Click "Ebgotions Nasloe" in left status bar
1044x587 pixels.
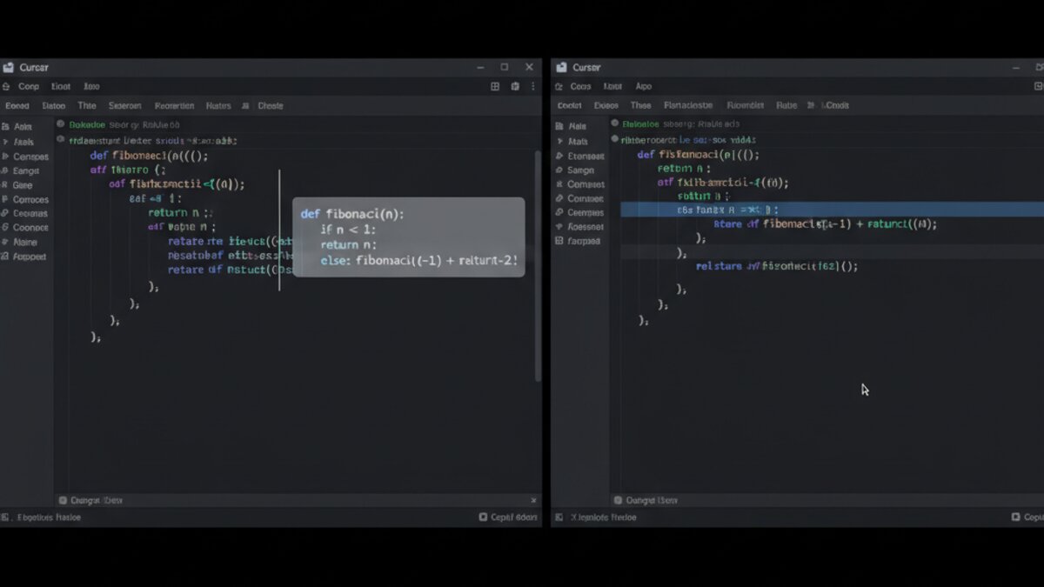point(49,517)
